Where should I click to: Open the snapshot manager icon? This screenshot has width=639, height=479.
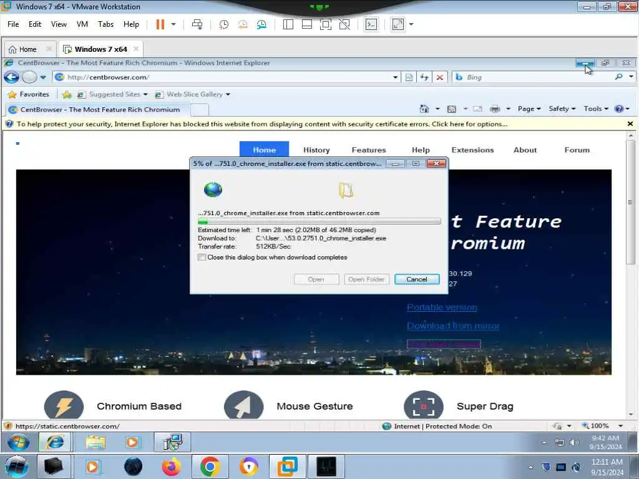click(x=261, y=24)
